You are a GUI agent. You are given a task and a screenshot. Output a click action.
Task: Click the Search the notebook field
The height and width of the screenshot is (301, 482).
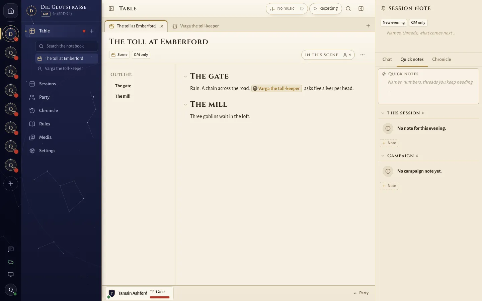pyautogui.click(x=67, y=46)
